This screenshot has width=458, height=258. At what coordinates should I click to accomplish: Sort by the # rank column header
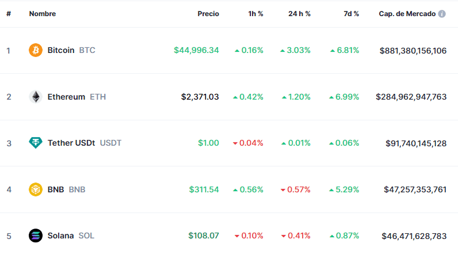(9, 14)
